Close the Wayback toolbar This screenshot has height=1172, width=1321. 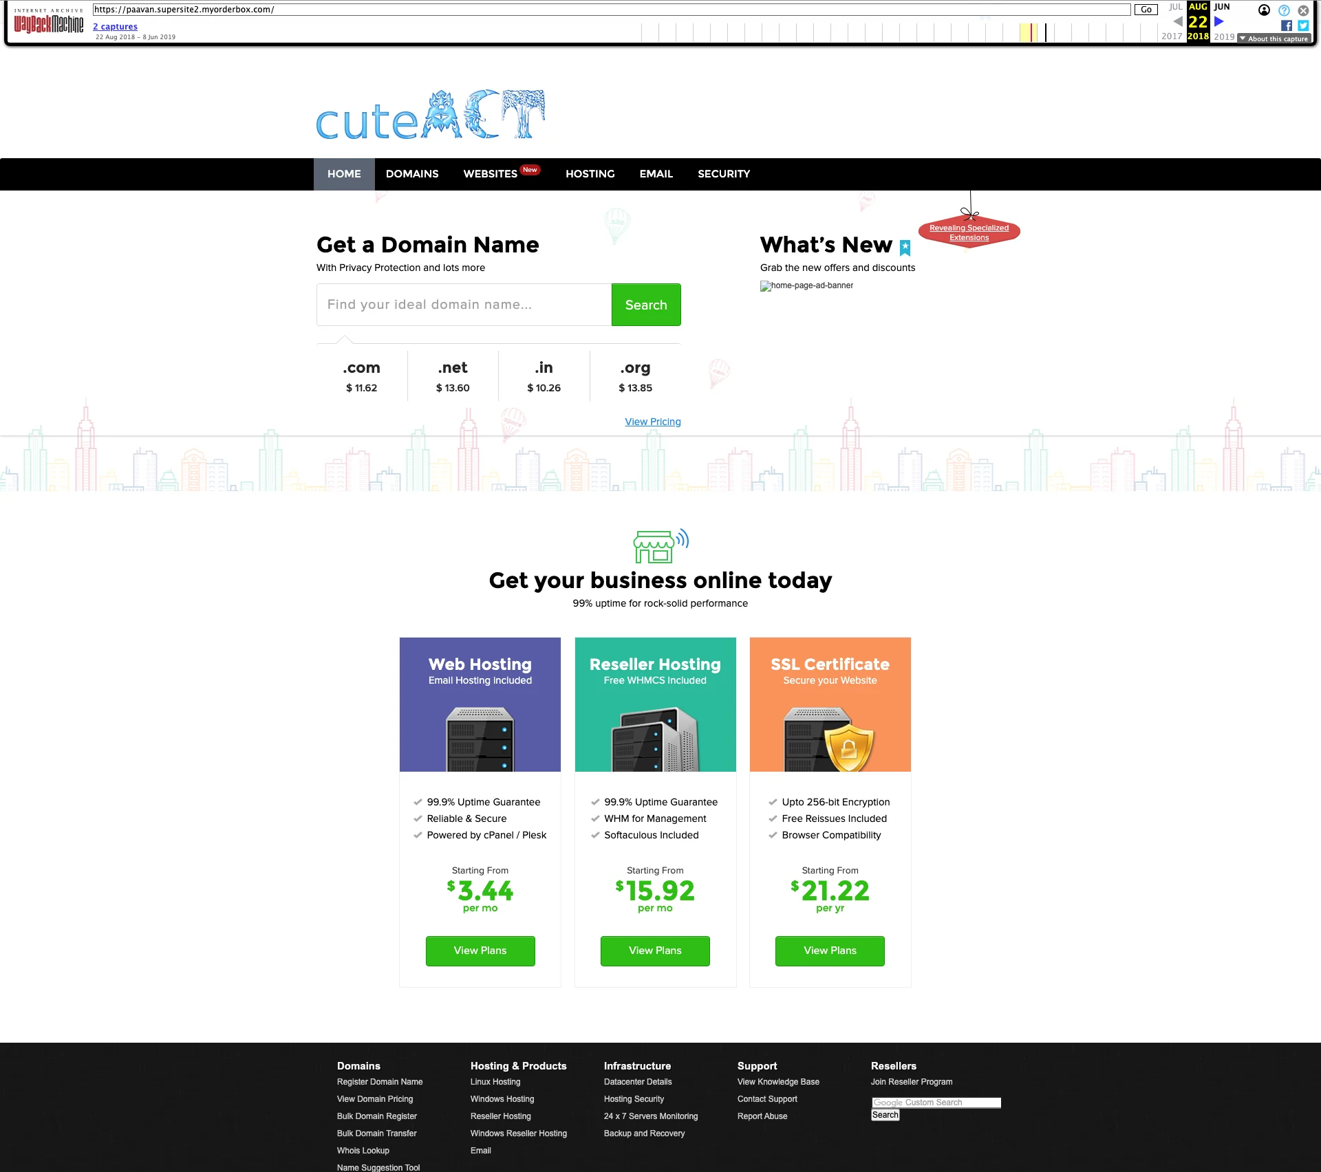point(1303,10)
